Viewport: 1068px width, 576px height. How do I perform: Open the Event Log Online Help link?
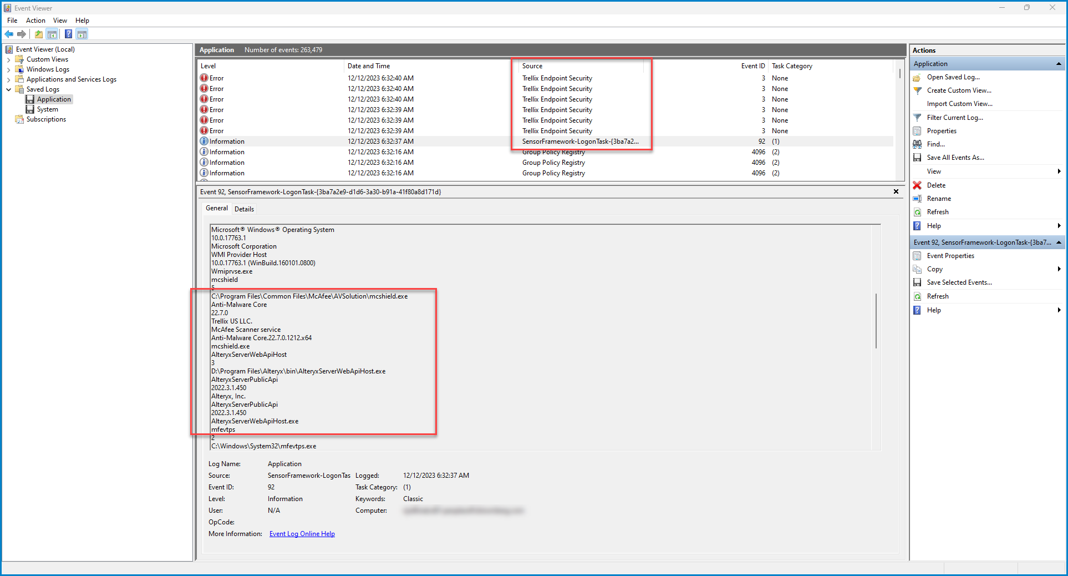click(x=302, y=534)
